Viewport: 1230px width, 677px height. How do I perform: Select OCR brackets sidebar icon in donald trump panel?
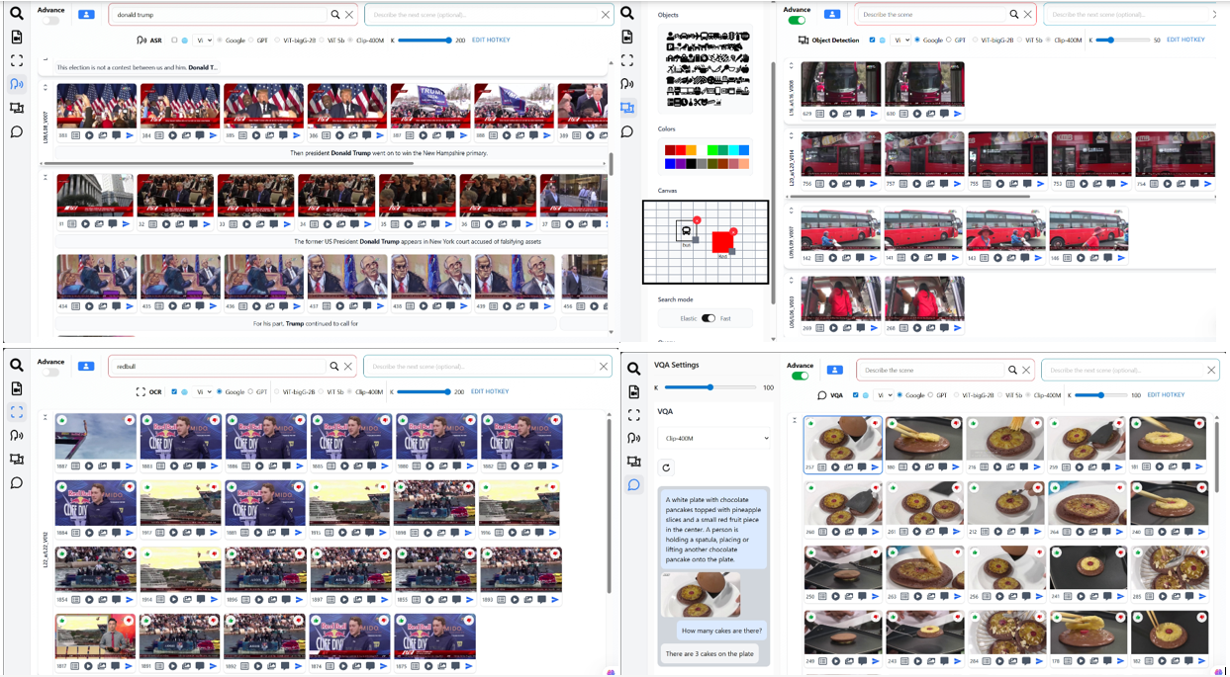[x=17, y=60]
